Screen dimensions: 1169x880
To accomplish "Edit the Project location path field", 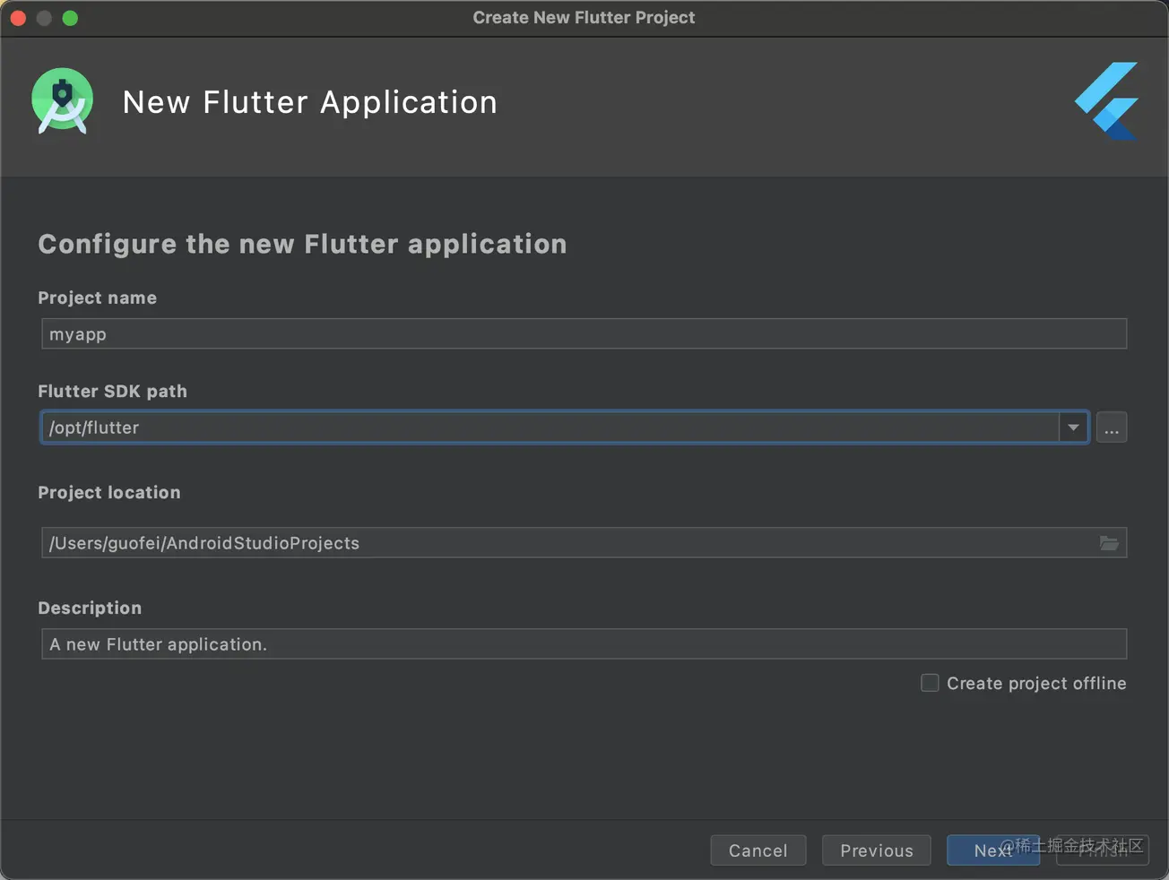I will (x=584, y=543).
